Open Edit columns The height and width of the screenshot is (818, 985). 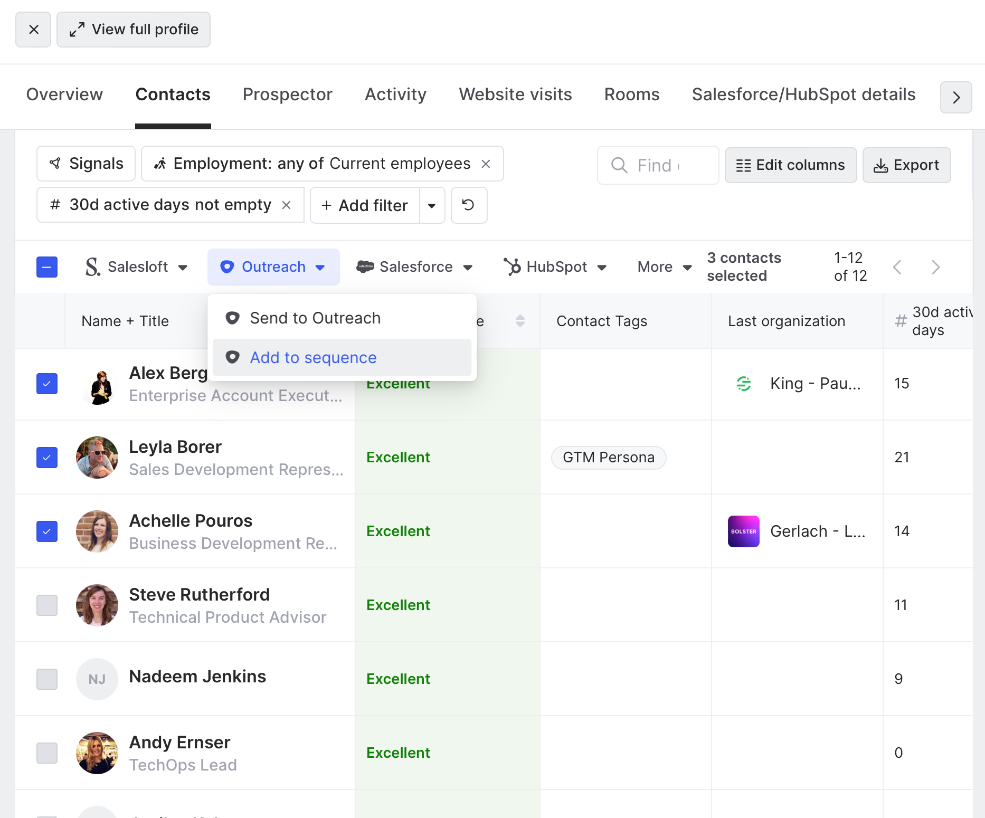pyautogui.click(x=790, y=165)
